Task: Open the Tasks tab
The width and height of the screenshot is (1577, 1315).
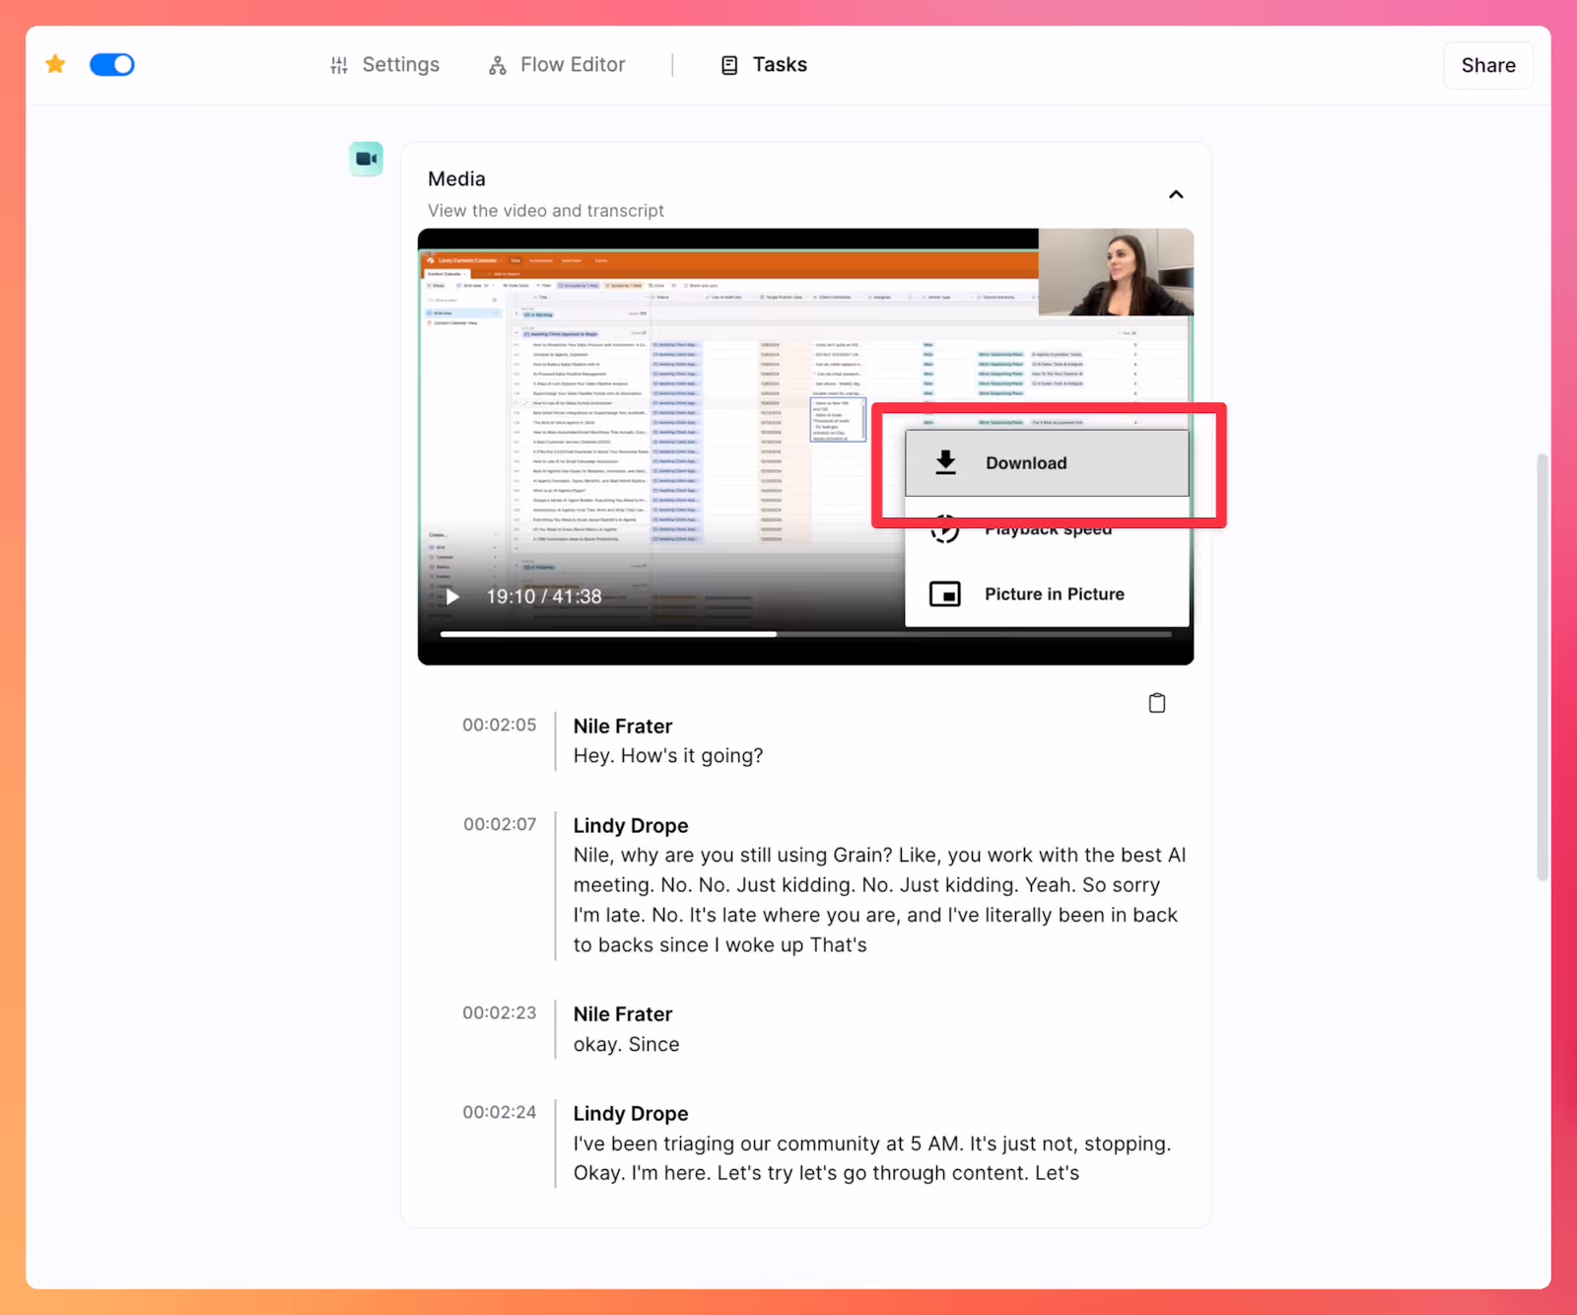Action: (x=764, y=65)
